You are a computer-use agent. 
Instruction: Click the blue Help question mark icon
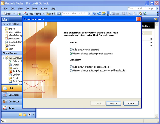(94, 14)
